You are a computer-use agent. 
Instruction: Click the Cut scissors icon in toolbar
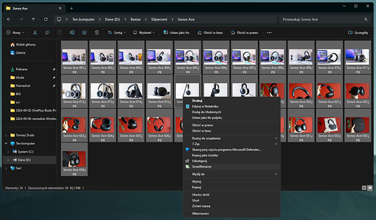35,33
